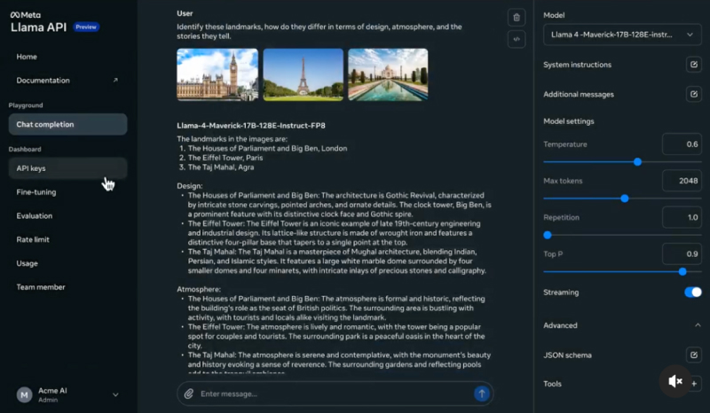The image size is (710, 413).
Task: Click the external link arrow beside Documentation
Action: point(115,80)
